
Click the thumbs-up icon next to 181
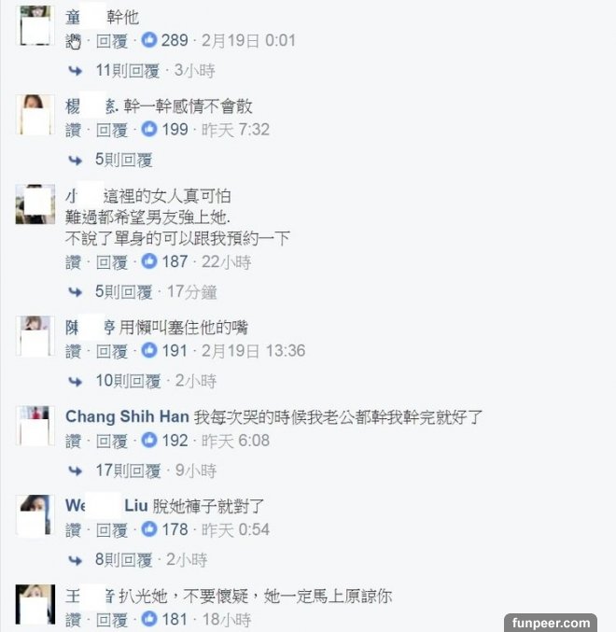[148, 619]
